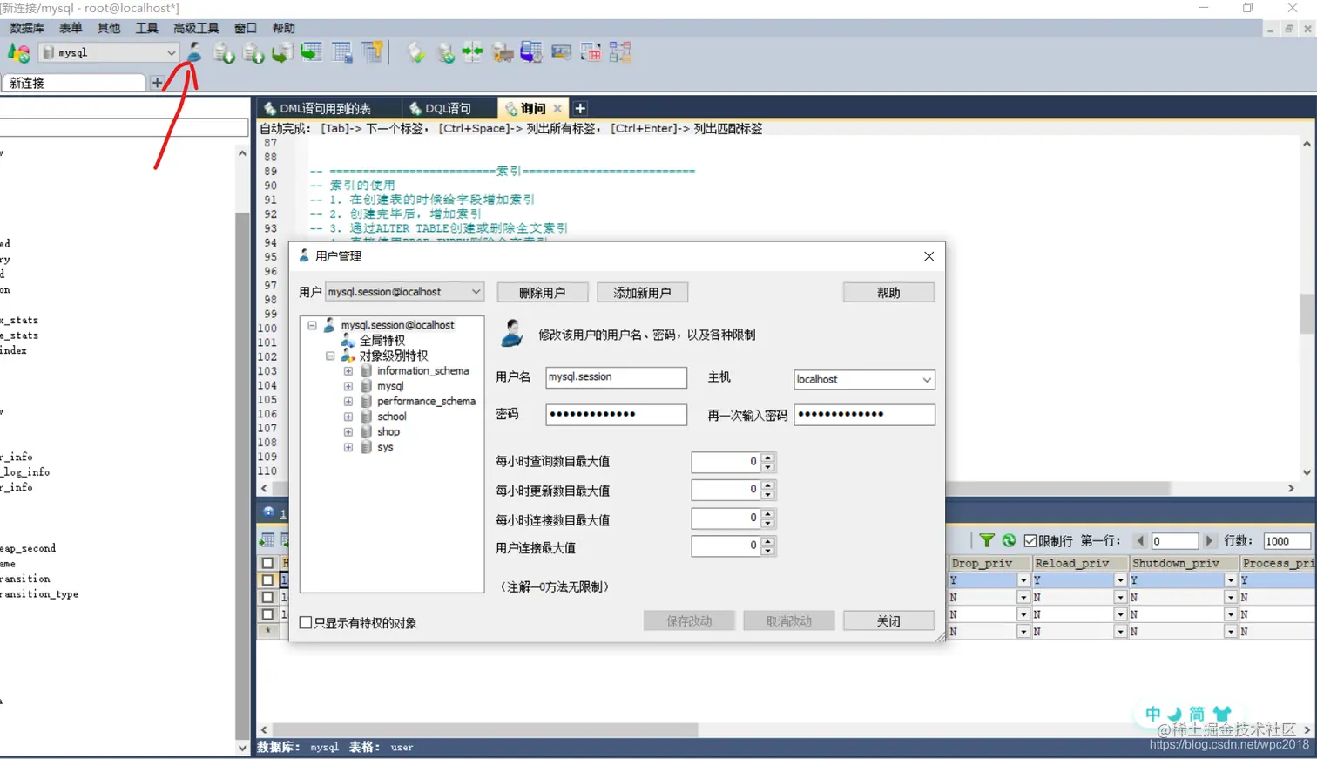Click the table with key toolbar icon
The width and height of the screenshot is (1317, 759).
(x=373, y=53)
